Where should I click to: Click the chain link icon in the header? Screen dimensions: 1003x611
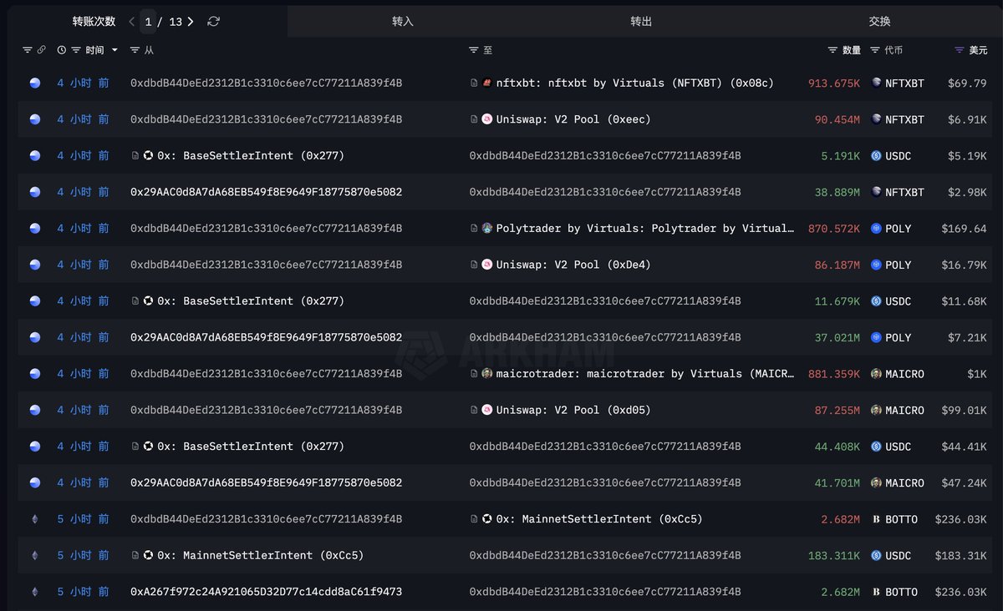(42, 50)
